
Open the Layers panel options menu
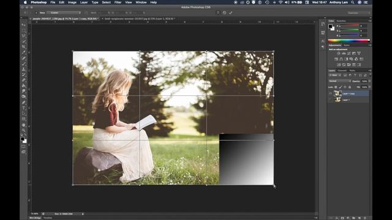coord(370,71)
